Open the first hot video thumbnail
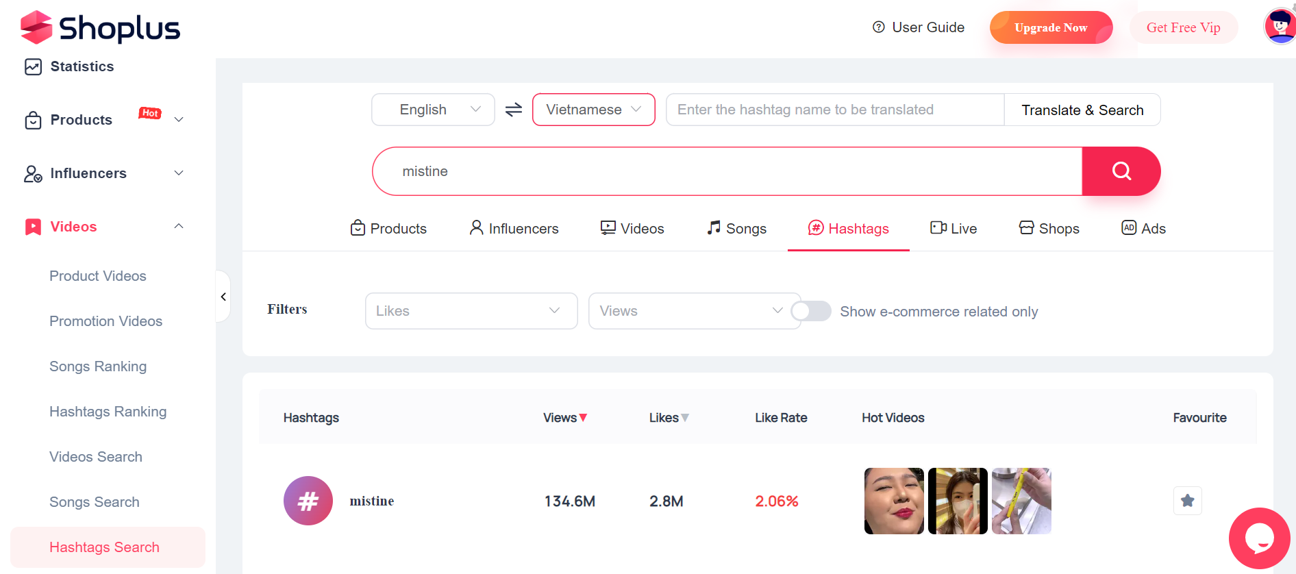Image resolution: width=1296 pixels, height=574 pixels. [x=894, y=501]
